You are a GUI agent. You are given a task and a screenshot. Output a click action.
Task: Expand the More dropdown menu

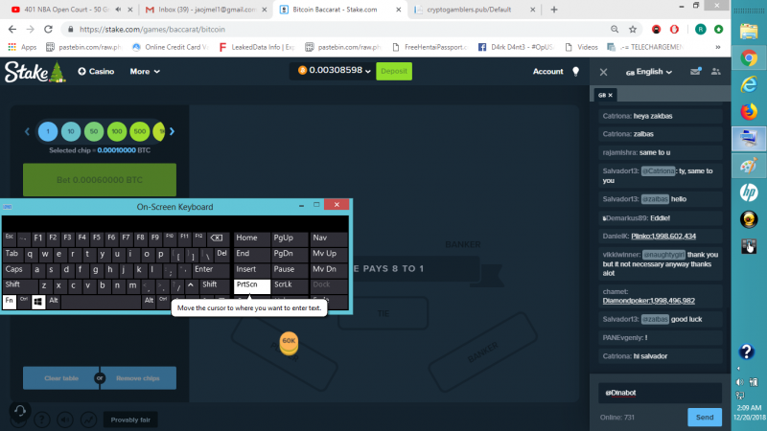[x=145, y=71]
